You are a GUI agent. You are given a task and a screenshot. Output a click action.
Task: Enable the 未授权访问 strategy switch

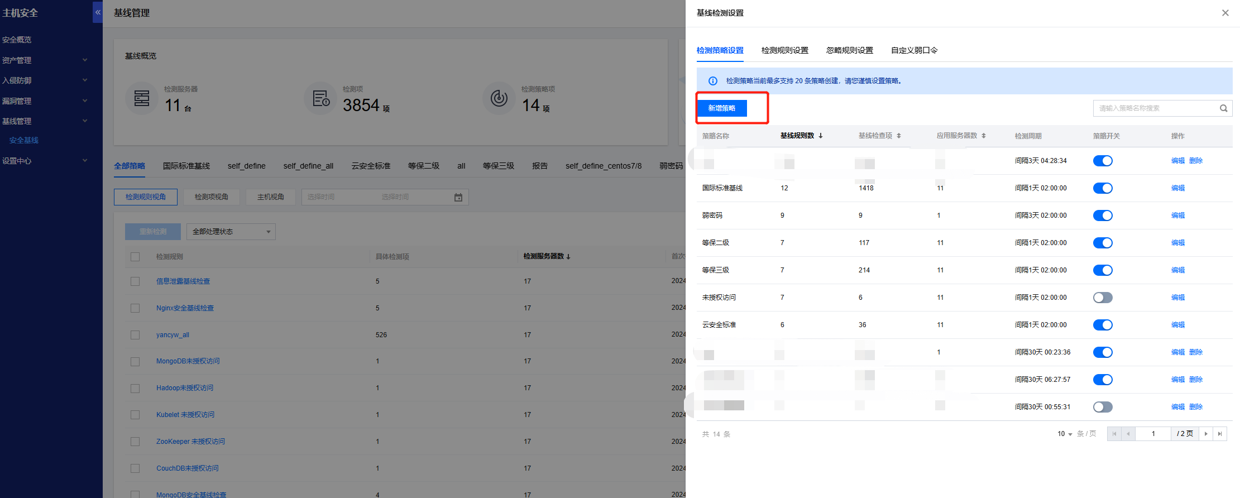tap(1102, 298)
